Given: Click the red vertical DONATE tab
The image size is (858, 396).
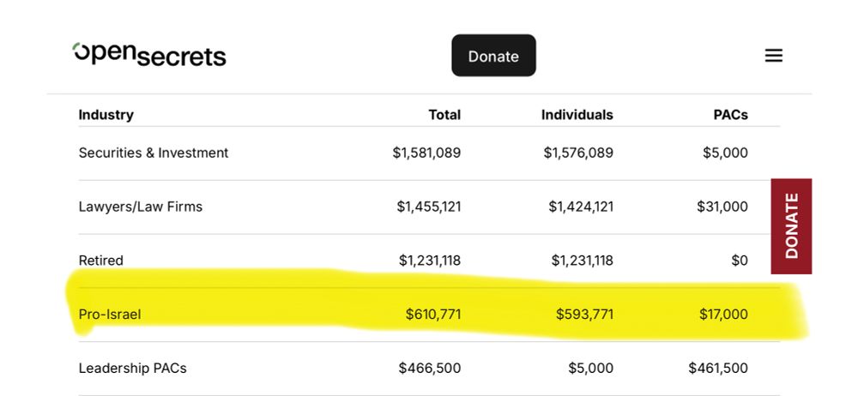Looking at the screenshot, I should [x=791, y=226].
